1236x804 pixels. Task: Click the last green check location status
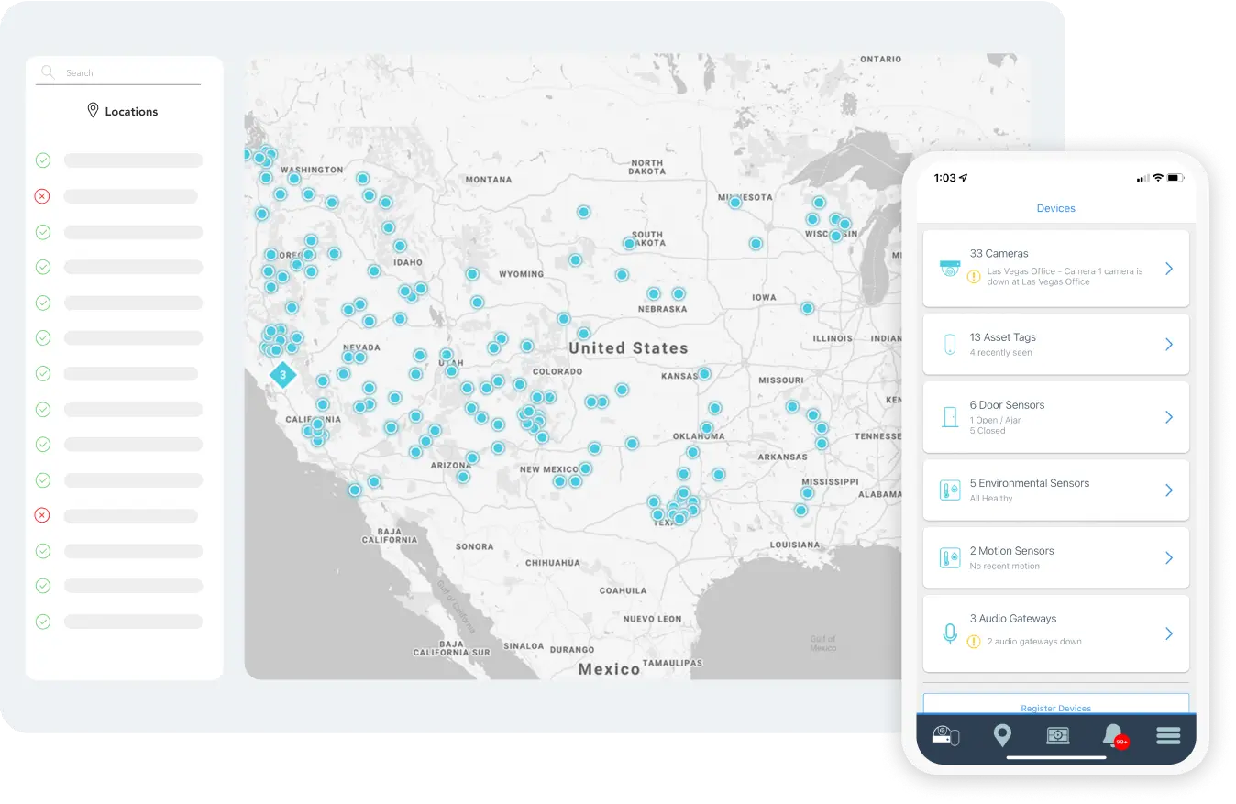[42, 622]
